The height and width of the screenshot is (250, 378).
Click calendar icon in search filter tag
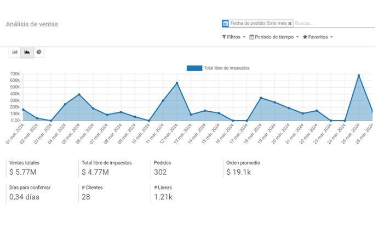pyautogui.click(x=225, y=24)
